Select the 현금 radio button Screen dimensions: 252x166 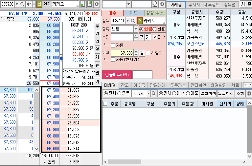click(x=141, y=29)
